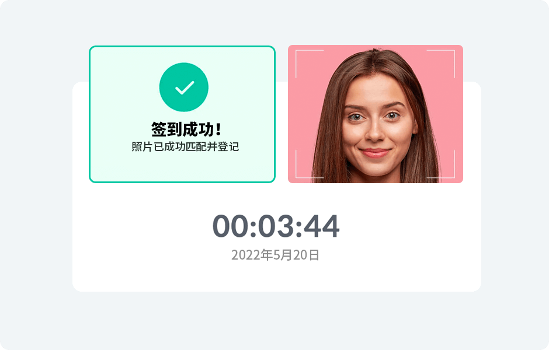
Task: Click the year 2022 in the date
Action: coord(246,256)
